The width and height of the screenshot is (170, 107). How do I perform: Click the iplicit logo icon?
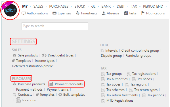pos(11,10)
